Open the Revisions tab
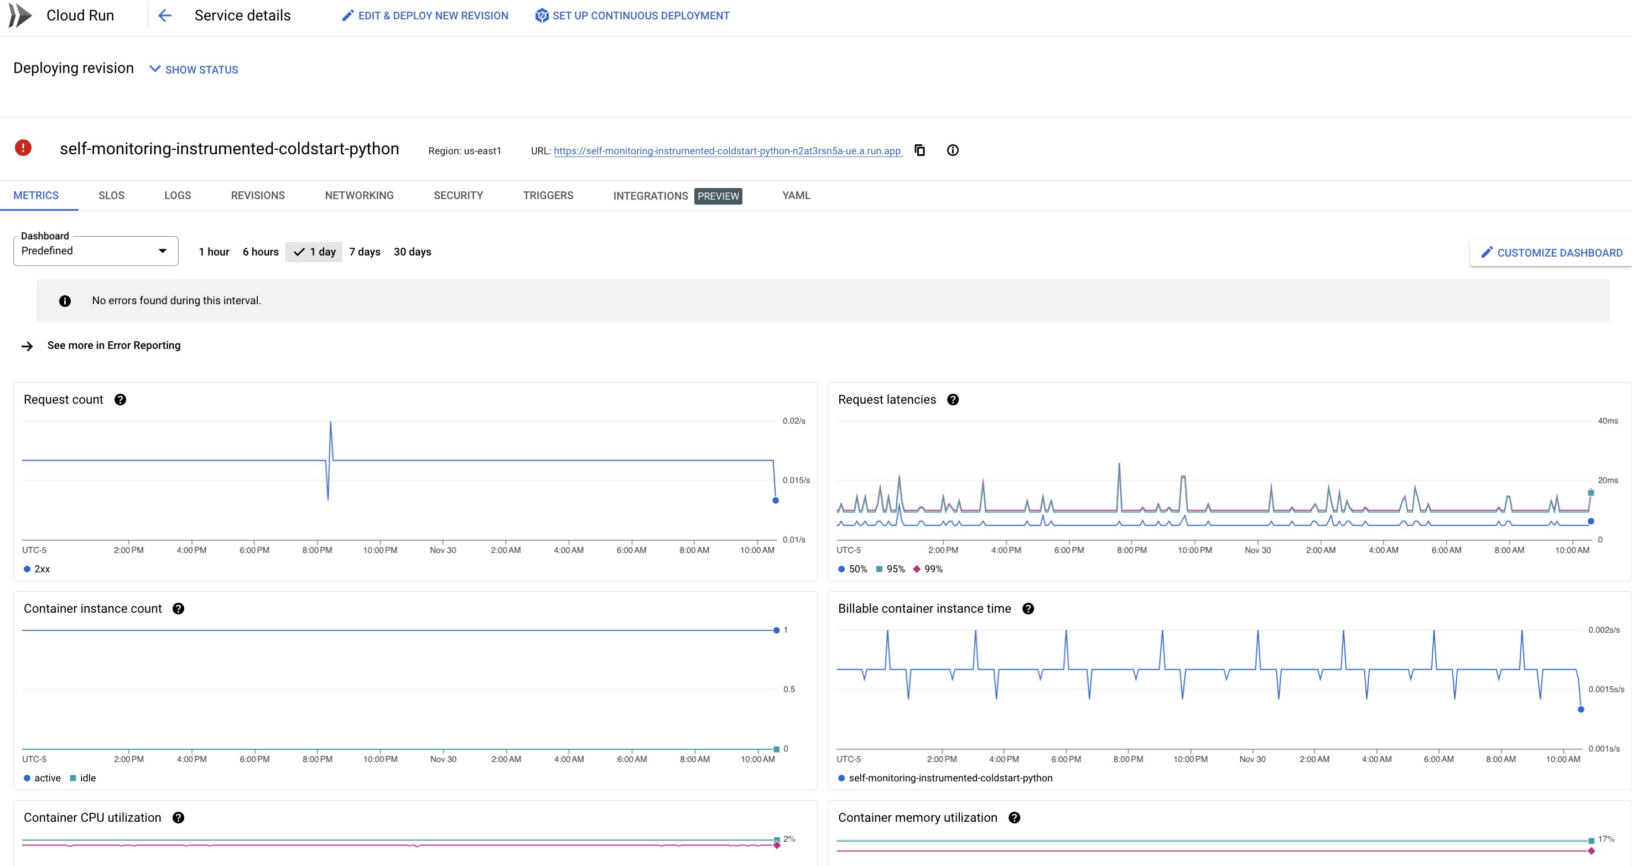Viewport: 1632px width, 866px height. [x=258, y=196]
